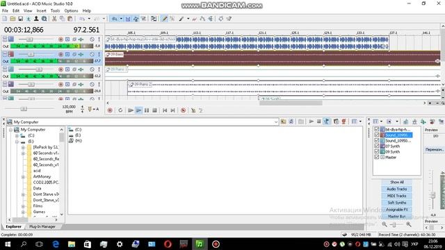This screenshot has height=250, width=445.
Task: Uncheck the 07 Synth mixer checkbox
Action: point(377,146)
